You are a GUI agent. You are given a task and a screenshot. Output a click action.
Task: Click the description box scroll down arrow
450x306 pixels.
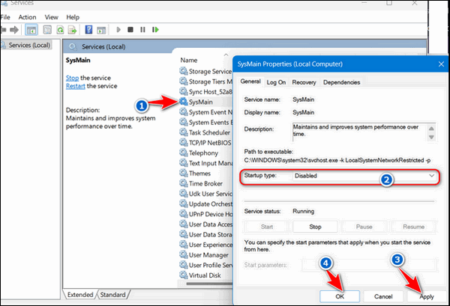tap(431, 138)
